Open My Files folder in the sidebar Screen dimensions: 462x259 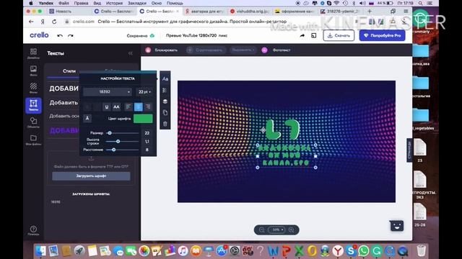click(x=33, y=140)
